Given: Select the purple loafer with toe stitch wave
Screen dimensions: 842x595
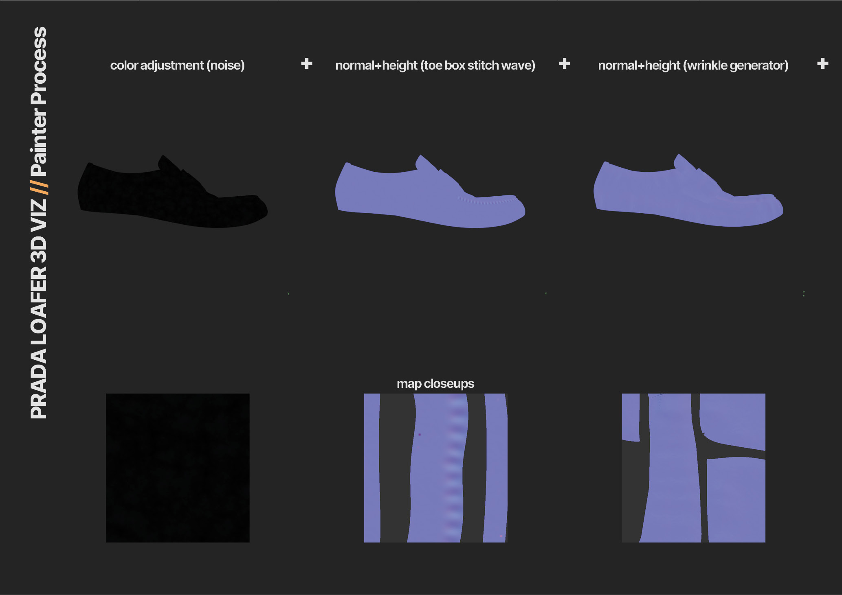Looking at the screenshot, I should click(x=430, y=191).
